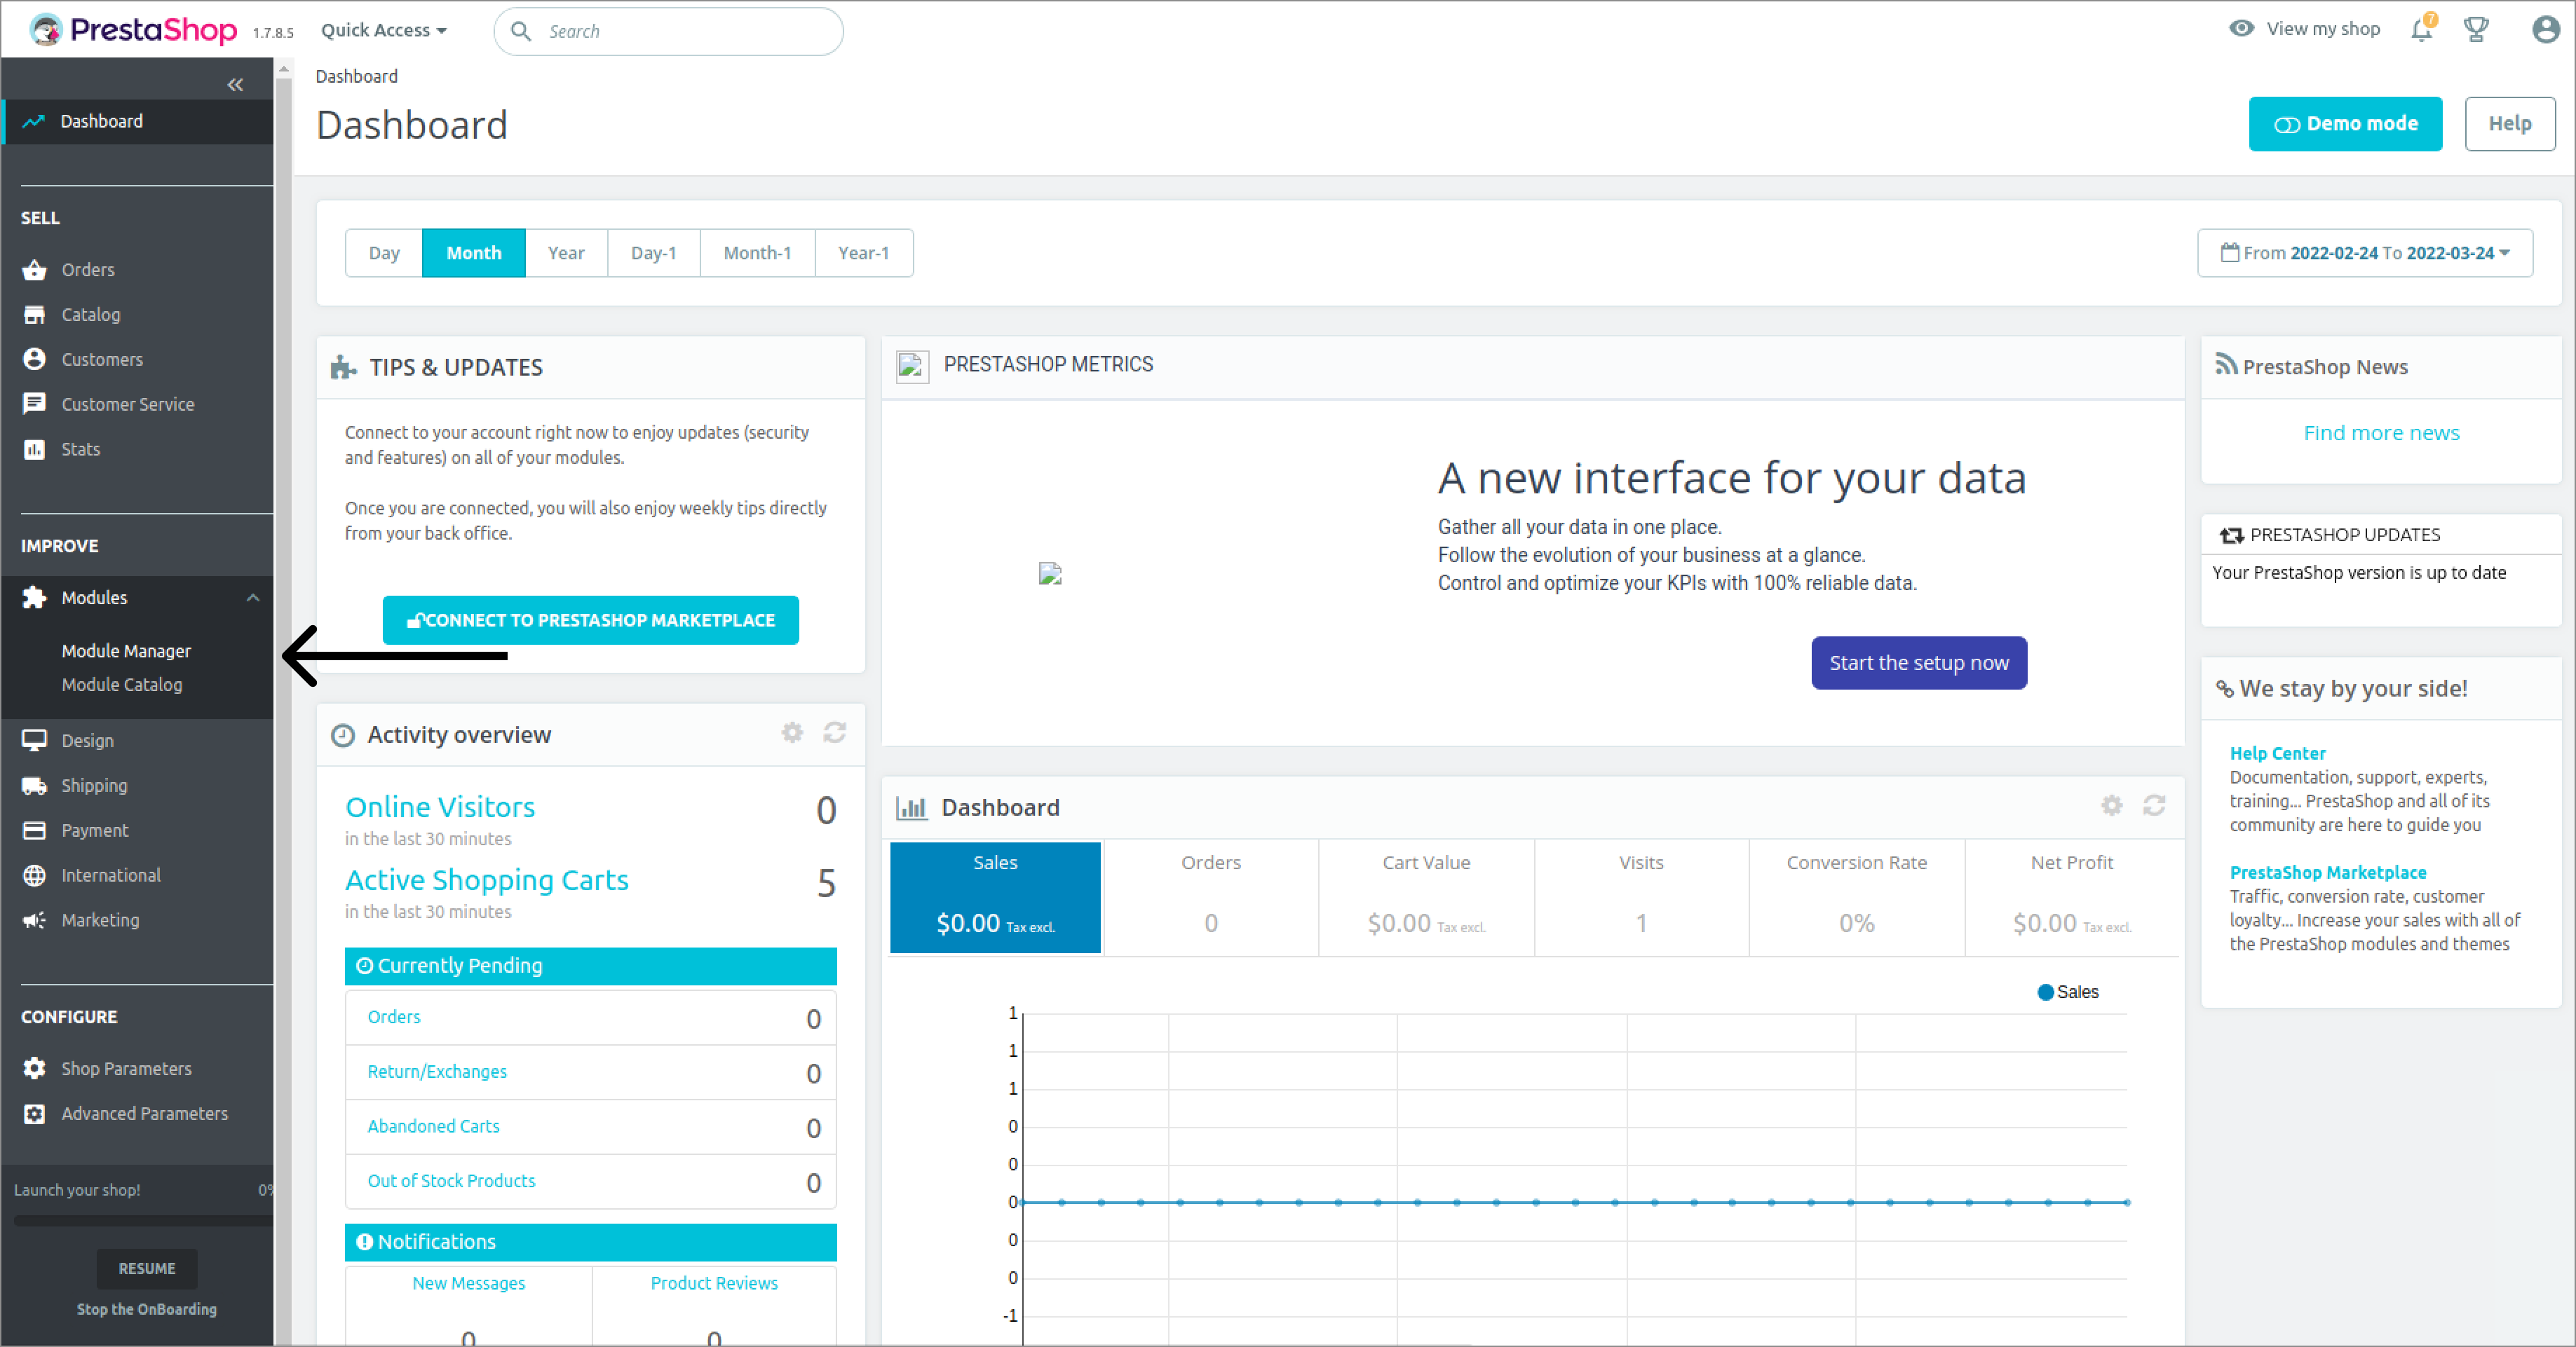
Task: Open Module Catalog in sidebar
Action: (x=122, y=685)
